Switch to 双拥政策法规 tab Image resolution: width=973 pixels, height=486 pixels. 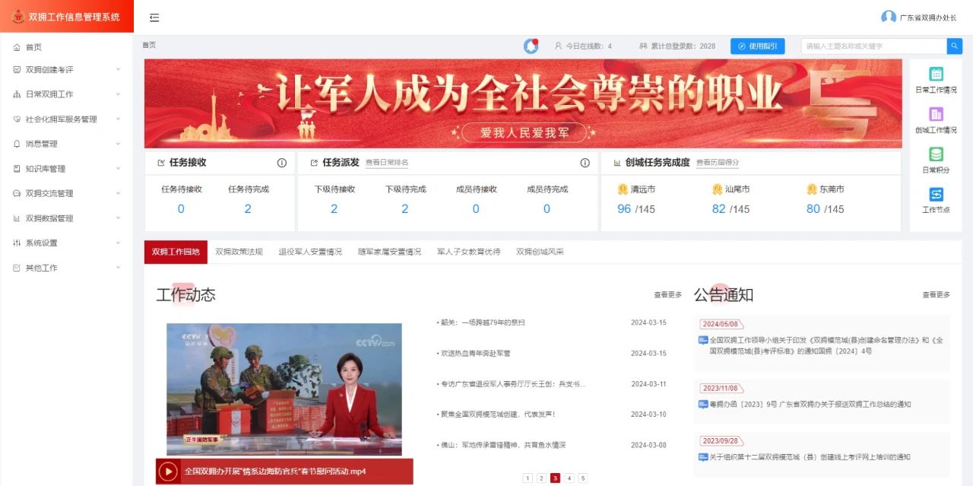tap(239, 252)
